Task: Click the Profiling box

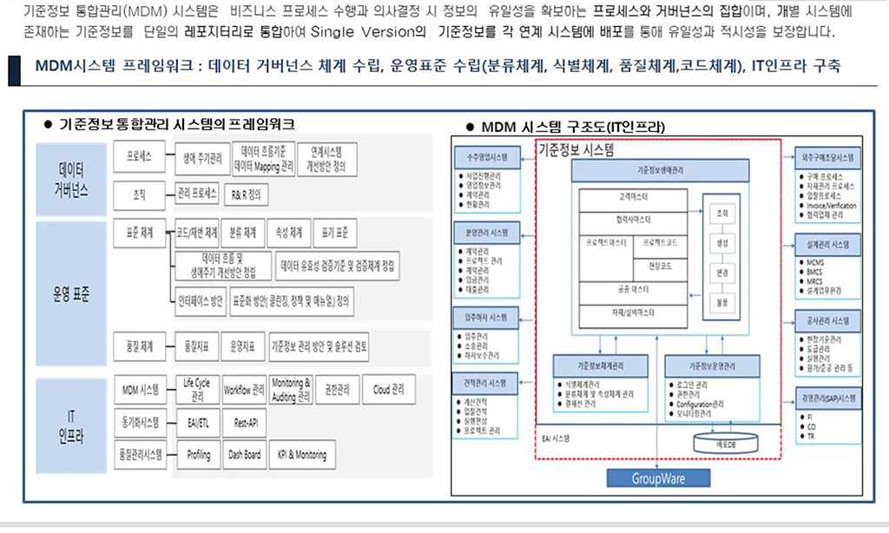Action: pos(199,455)
